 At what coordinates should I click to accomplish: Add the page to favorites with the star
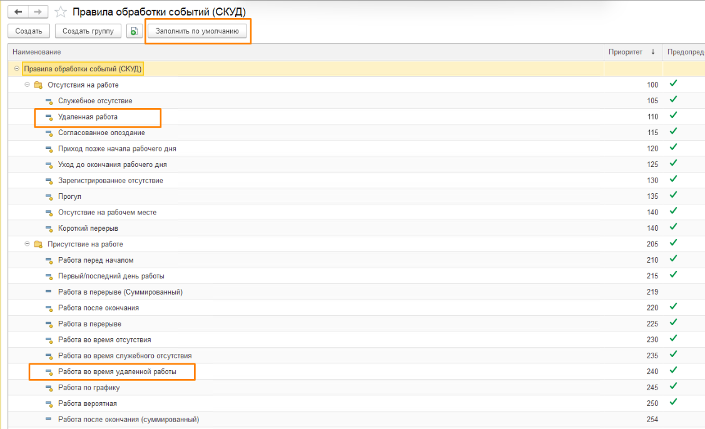pos(61,12)
